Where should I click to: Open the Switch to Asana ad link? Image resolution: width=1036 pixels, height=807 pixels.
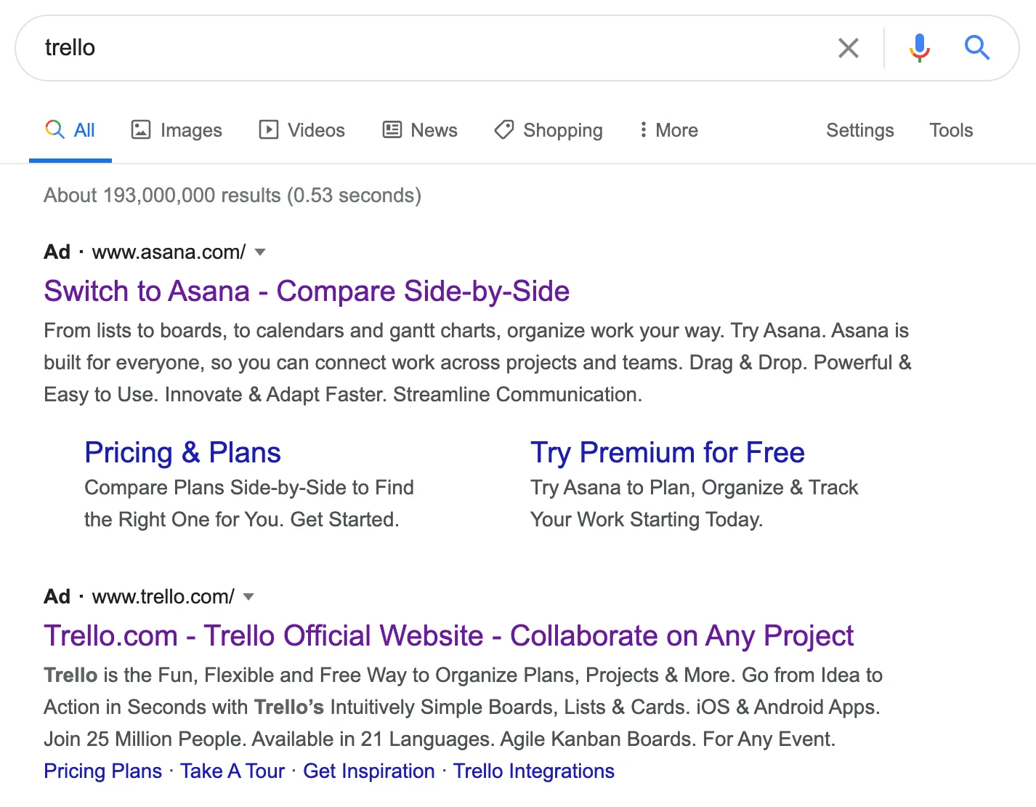click(307, 291)
